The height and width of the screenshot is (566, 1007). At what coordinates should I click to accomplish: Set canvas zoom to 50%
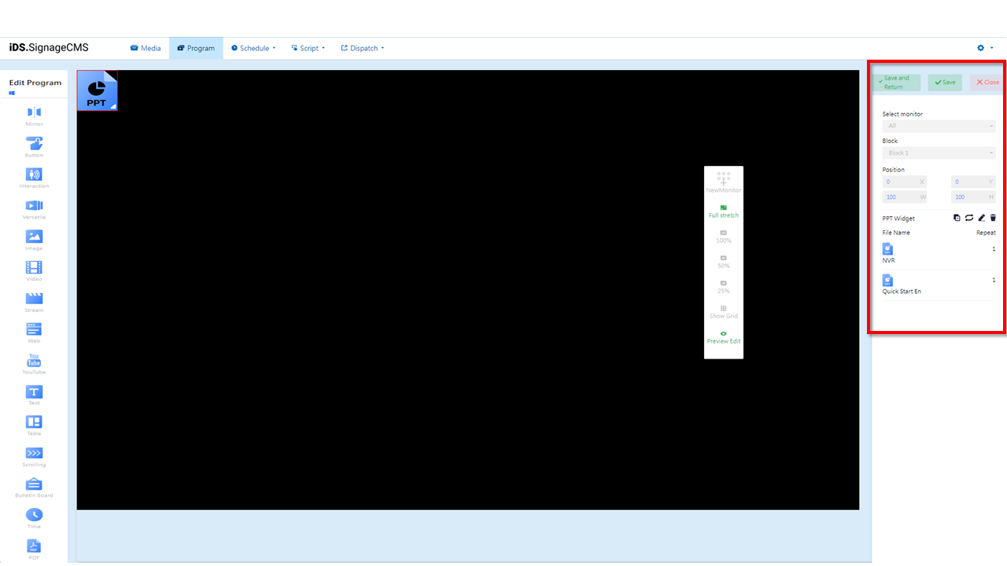pos(723,262)
